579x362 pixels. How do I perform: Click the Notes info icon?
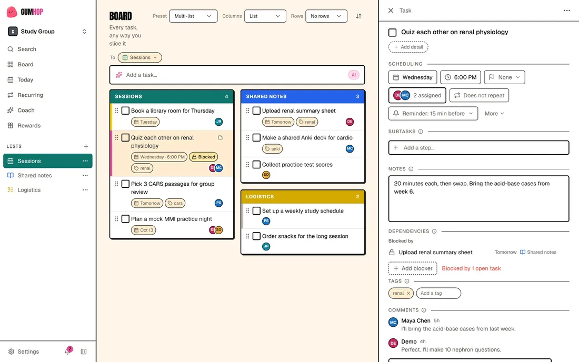[411, 169]
